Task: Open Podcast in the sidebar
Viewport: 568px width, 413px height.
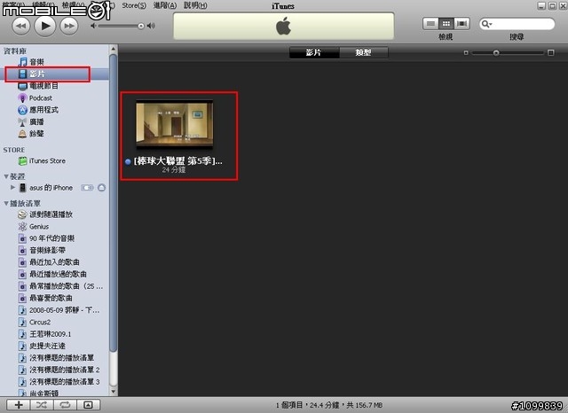Action: click(35, 97)
